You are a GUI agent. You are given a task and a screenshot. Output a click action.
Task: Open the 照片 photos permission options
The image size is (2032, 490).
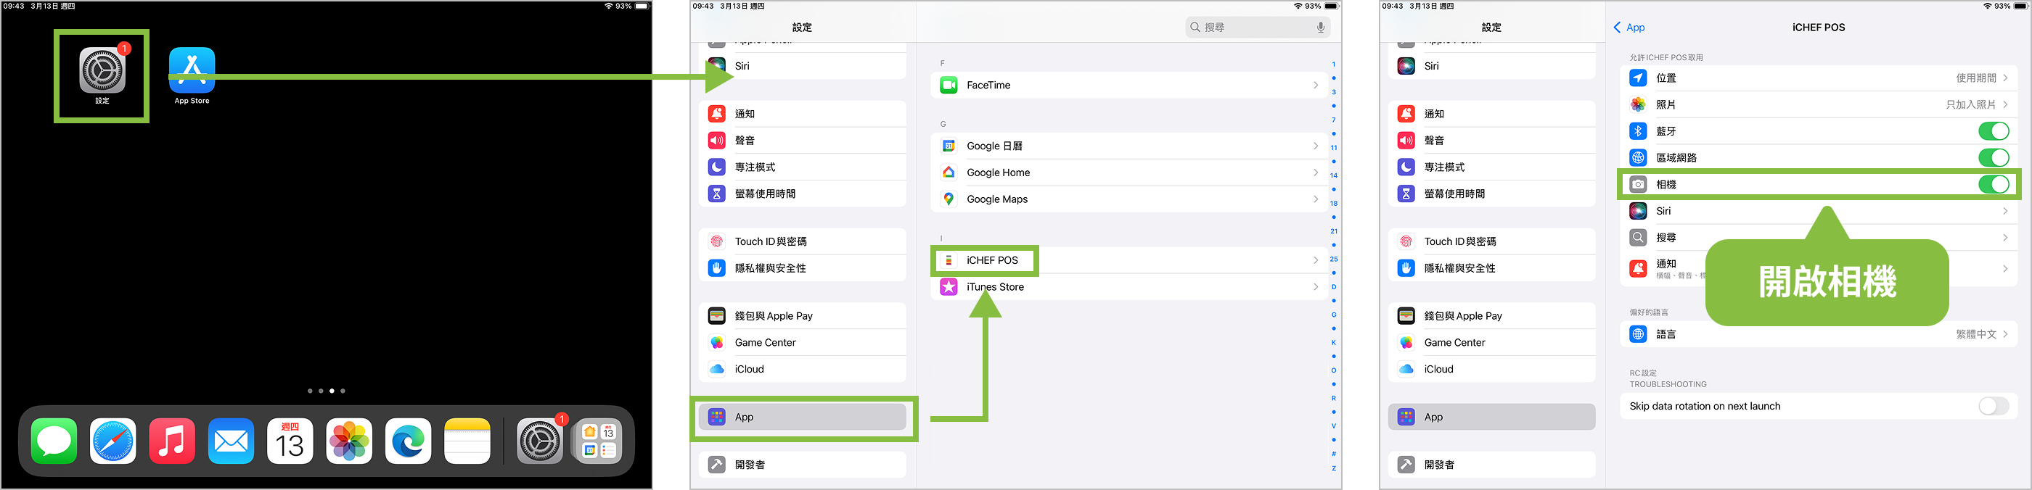coord(1818,105)
